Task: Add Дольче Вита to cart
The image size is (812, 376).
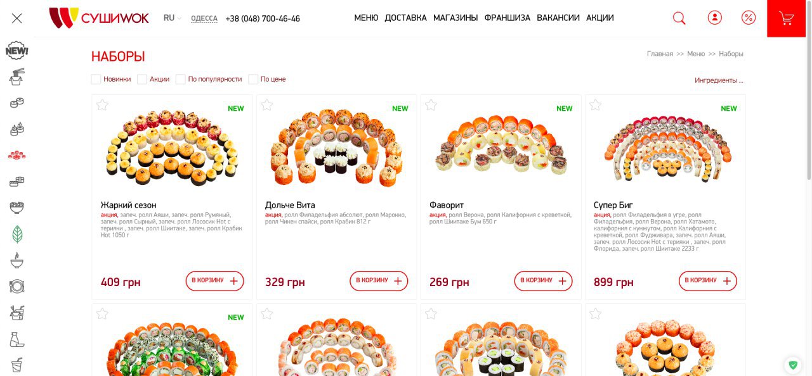Action: pos(379,280)
